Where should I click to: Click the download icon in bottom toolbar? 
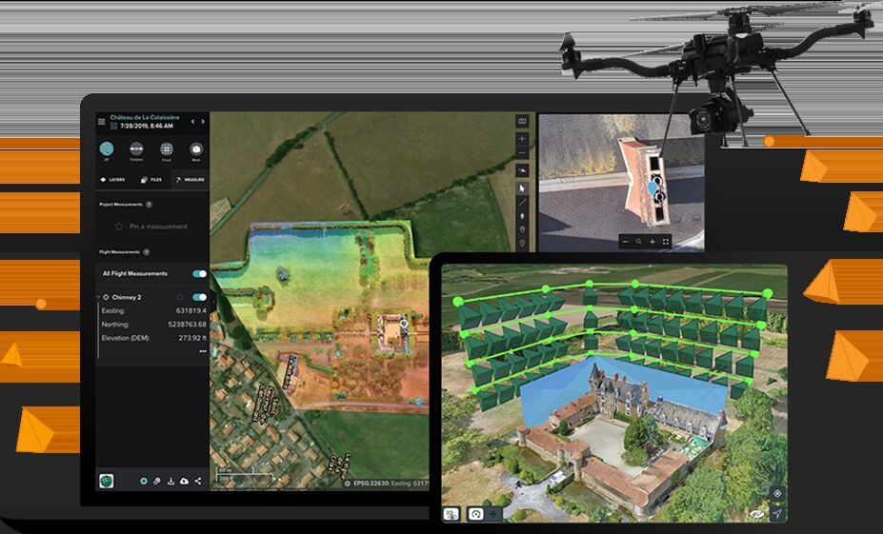pos(171,481)
